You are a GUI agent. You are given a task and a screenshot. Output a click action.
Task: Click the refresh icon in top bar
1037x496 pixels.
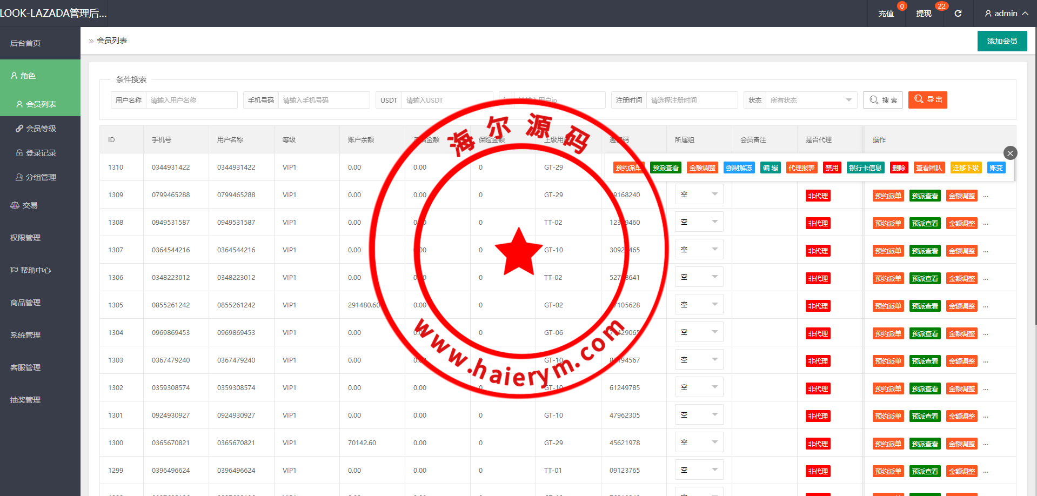point(958,14)
